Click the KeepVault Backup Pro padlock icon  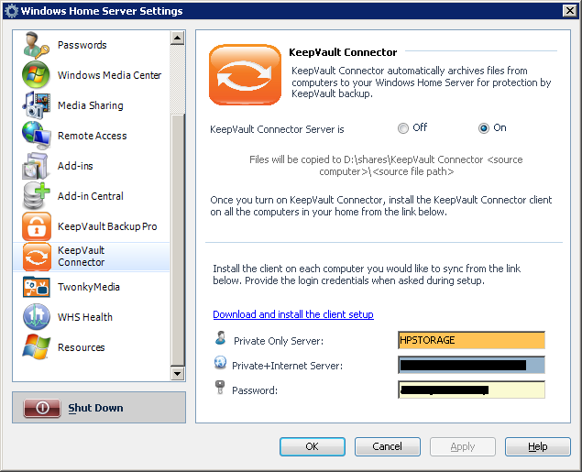coord(37,226)
